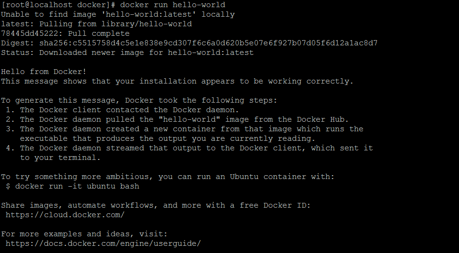Click the 'docker run hello-world' command text
This screenshot has height=253, width=459.
(173, 5)
